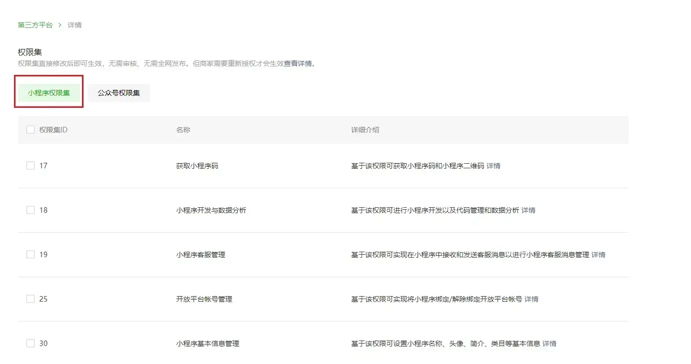Open the 第三方平台 breadcrumb link
The image size is (691, 364).
coord(35,25)
